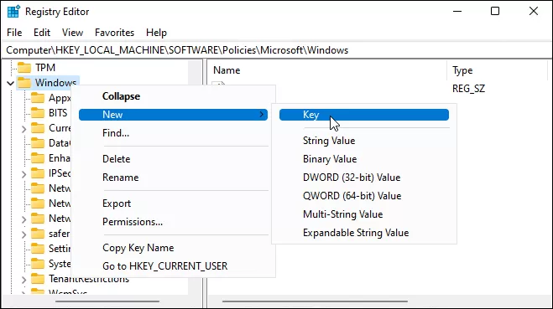Select the Syste tree item
The height and width of the screenshot is (309, 553).
60,264
